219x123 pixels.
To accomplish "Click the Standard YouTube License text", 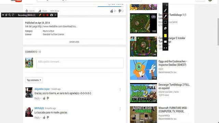I will [53, 34].
